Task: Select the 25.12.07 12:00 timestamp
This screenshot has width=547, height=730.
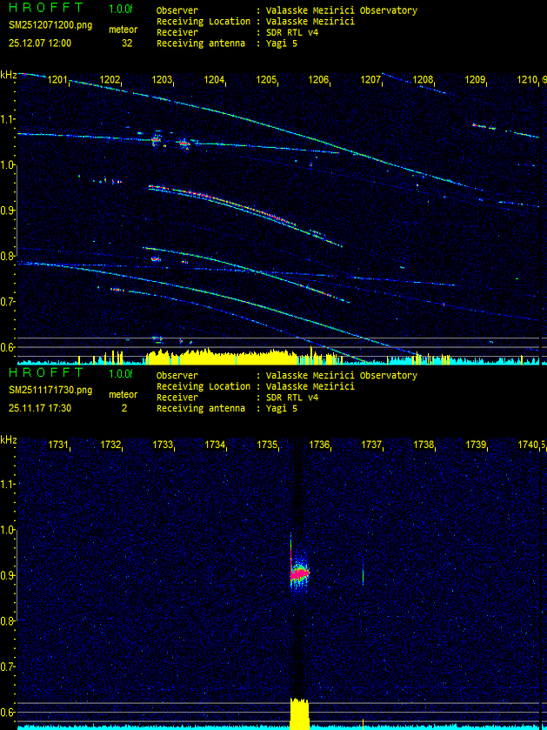Action: click(x=40, y=42)
